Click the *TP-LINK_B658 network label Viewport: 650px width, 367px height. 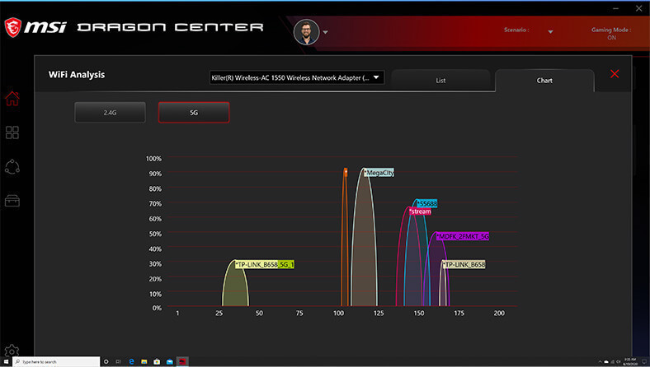[x=464, y=264]
